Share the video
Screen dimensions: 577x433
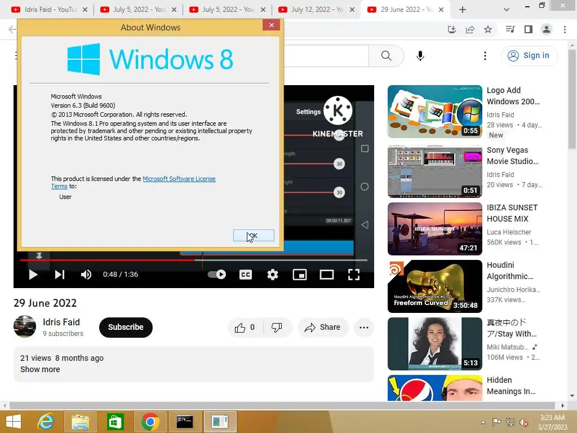(323, 328)
